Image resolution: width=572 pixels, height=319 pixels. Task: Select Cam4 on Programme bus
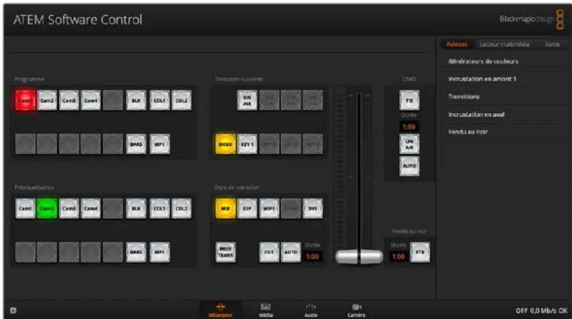pyautogui.click(x=90, y=100)
